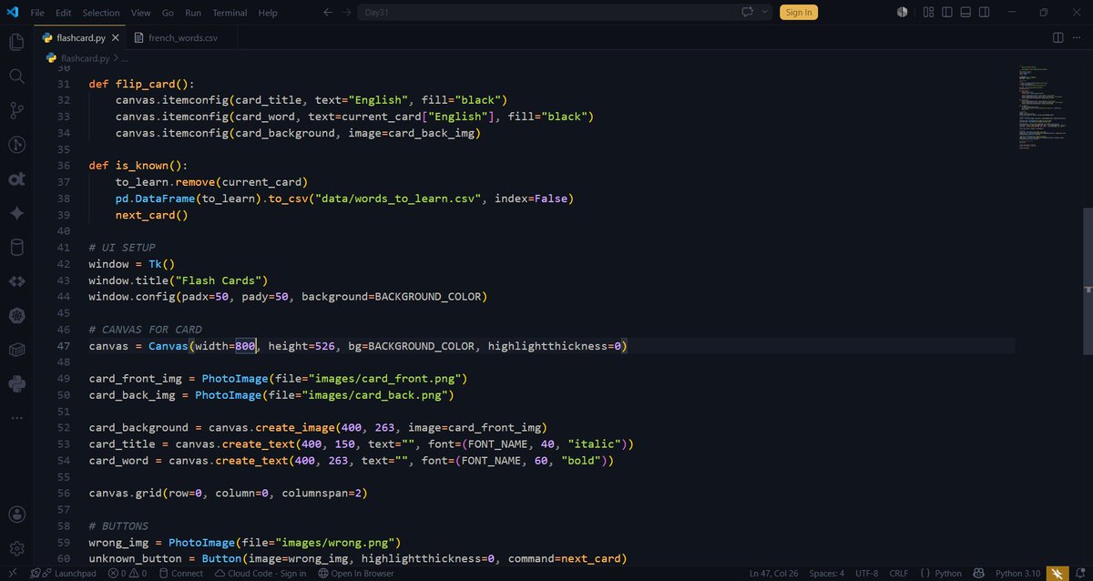Show additional views with the ellipsis icon
Screen dimensions: 1093x581
click(x=16, y=417)
